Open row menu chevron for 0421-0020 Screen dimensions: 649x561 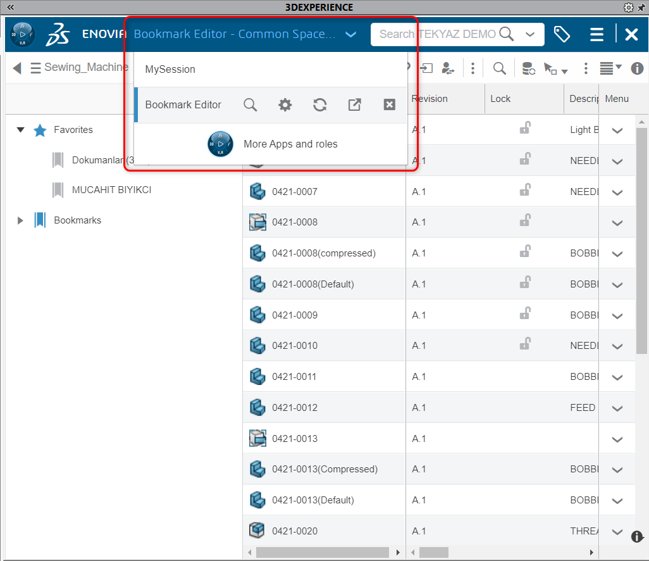pos(617,532)
